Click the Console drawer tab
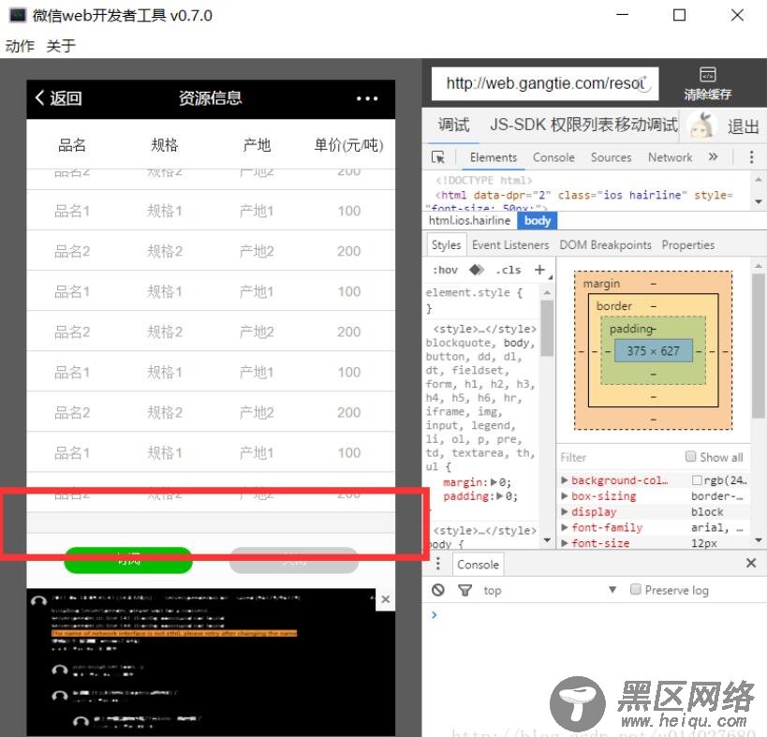Viewport: 767px width, 737px height. point(478,564)
